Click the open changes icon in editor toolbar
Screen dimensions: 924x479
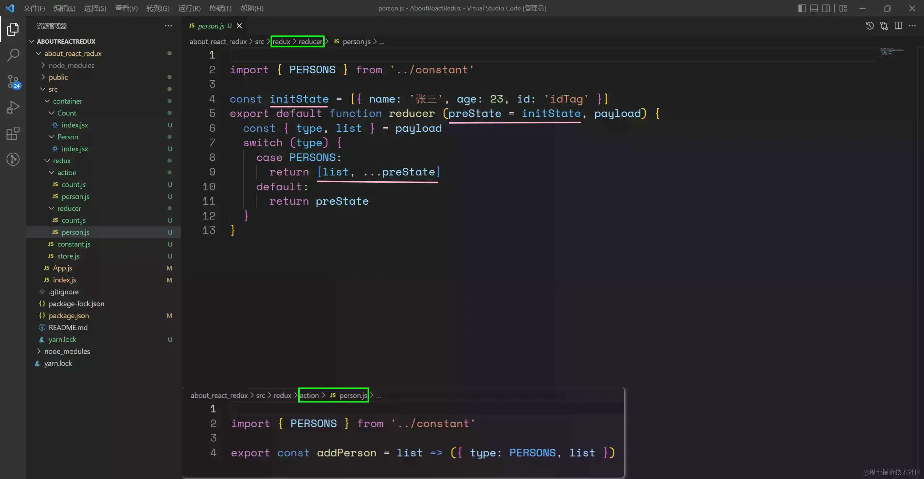[x=884, y=26]
